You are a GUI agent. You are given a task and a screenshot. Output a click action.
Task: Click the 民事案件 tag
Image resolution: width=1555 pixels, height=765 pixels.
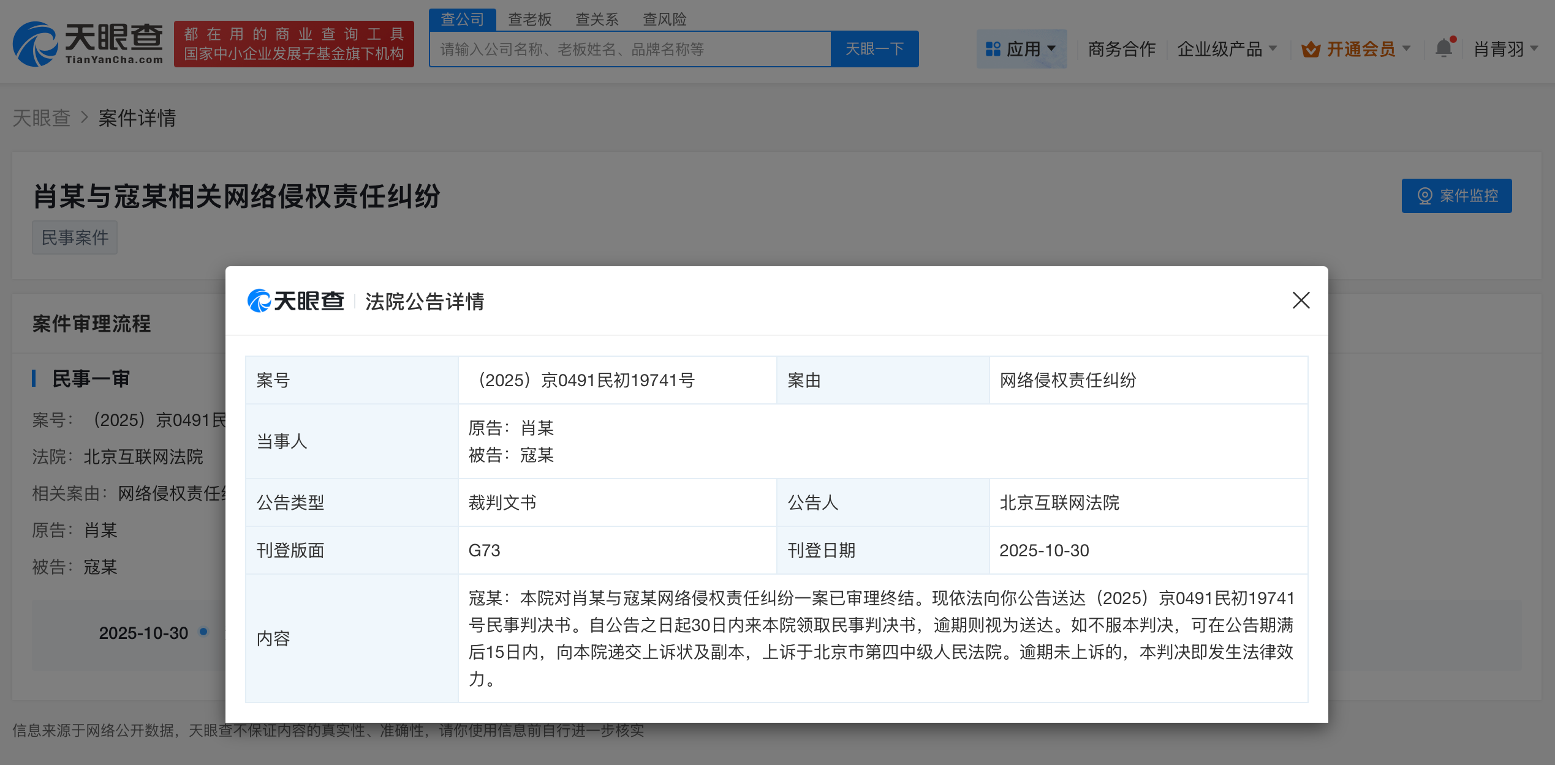point(74,237)
